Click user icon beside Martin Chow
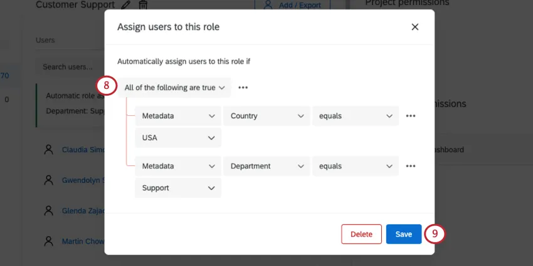The image size is (533, 266). pyautogui.click(x=48, y=241)
